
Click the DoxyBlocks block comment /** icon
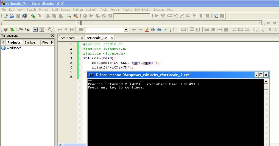coord(21,30)
